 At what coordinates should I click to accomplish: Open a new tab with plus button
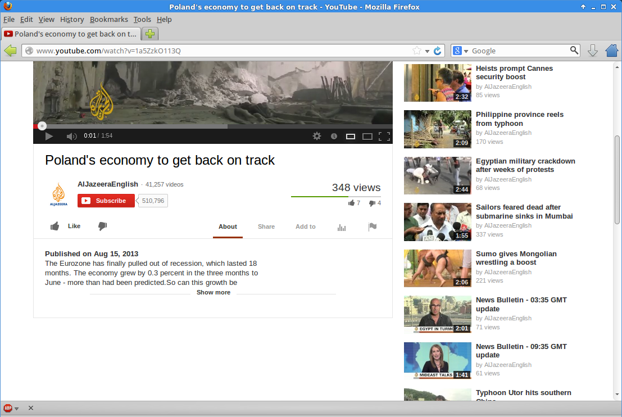click(150, 34)
